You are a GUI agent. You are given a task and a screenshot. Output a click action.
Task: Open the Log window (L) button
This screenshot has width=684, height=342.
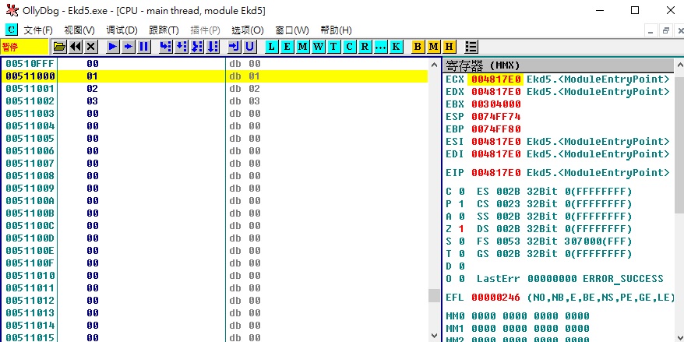click(271, 47)
